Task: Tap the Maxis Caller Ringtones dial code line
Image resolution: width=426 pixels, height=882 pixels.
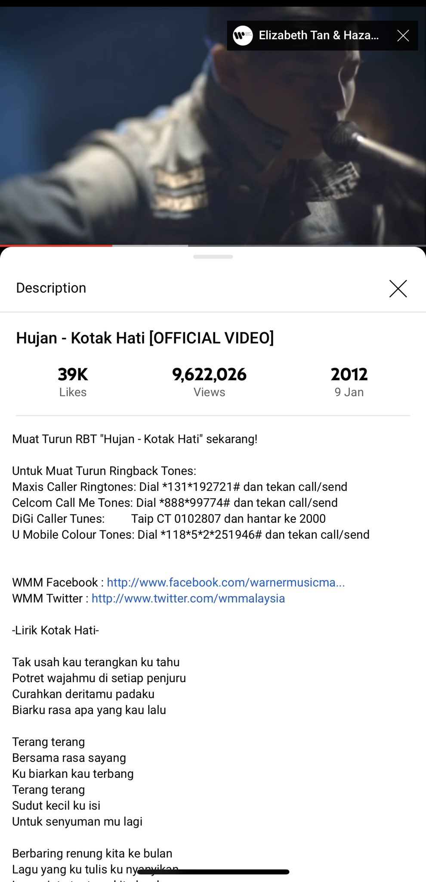Action: point(180,487)
